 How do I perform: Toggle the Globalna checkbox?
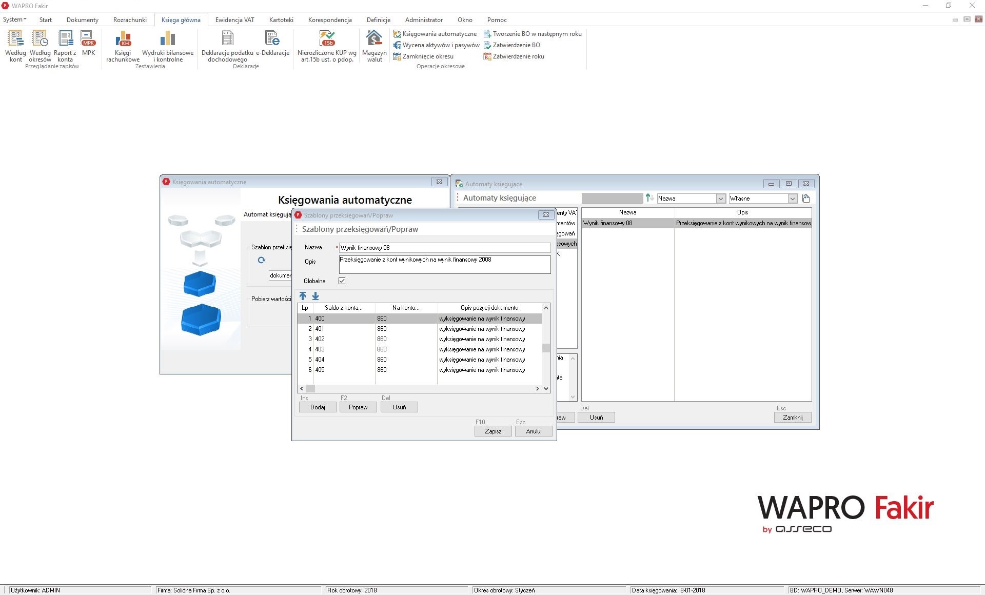click(342, 281)
